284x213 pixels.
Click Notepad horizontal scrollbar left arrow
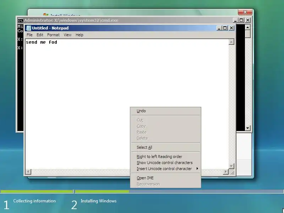pos(28,171)
